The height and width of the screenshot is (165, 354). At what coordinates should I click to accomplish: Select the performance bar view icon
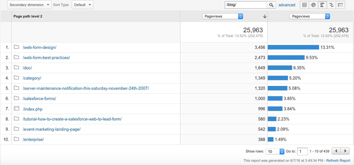click(x=322, y=5)
